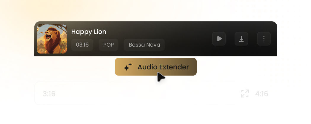
Task: Select the Bossa Nova genre tag
Action: [144, 45]
